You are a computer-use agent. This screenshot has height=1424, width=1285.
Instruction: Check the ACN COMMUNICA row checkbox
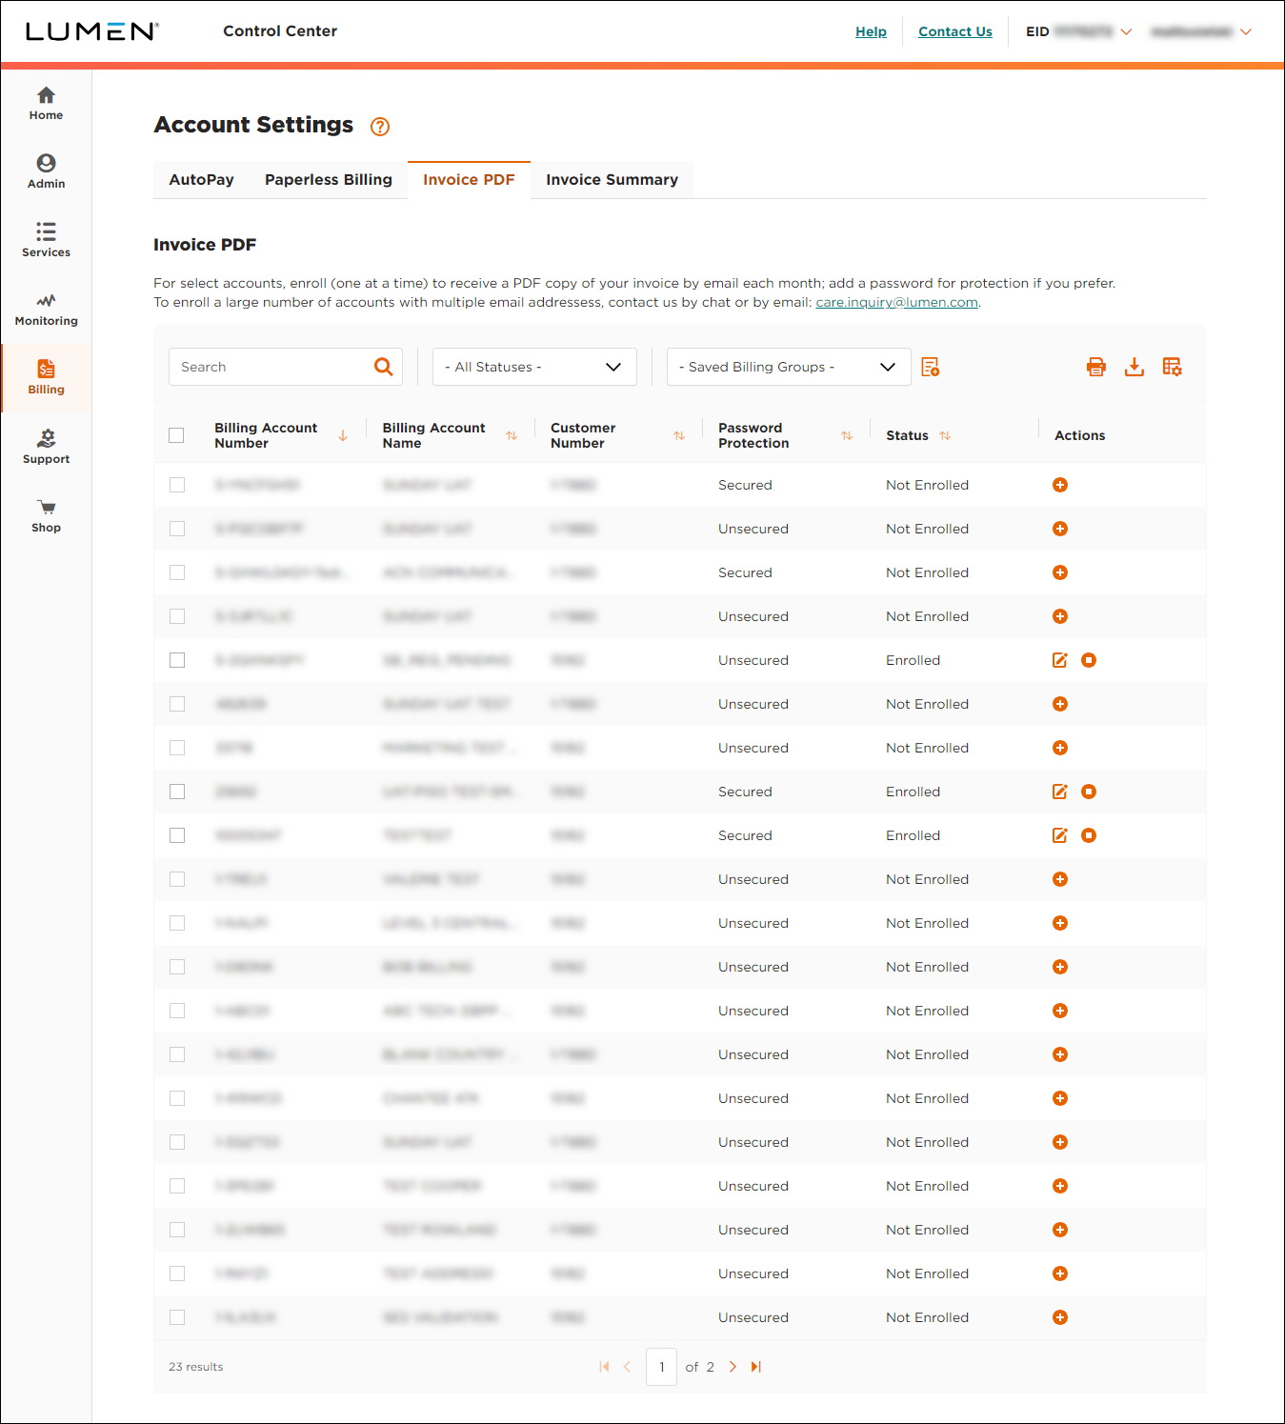[177, 572]
